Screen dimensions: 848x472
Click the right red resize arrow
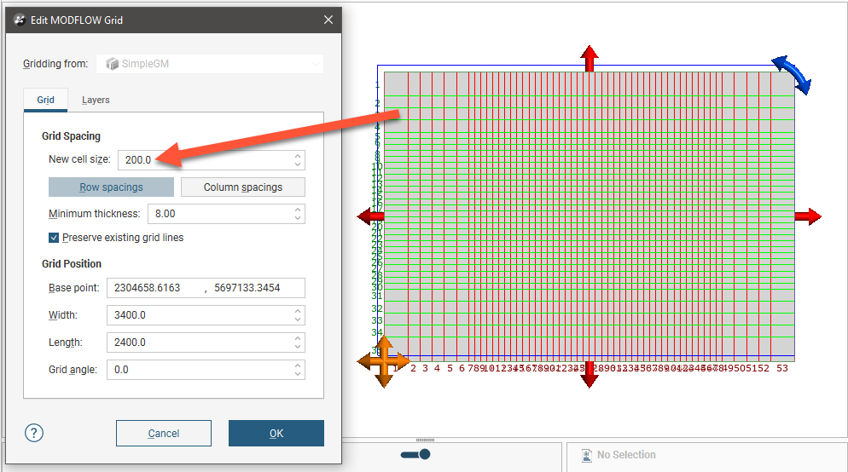[807, 216]
